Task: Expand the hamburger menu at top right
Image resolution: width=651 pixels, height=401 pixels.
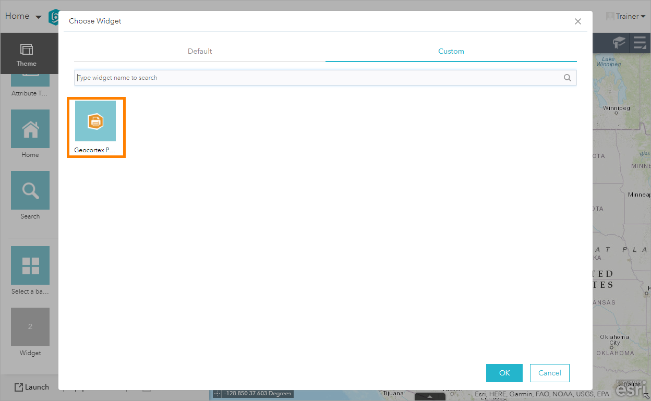Action: pyautogui.click(x=640, y=43)
